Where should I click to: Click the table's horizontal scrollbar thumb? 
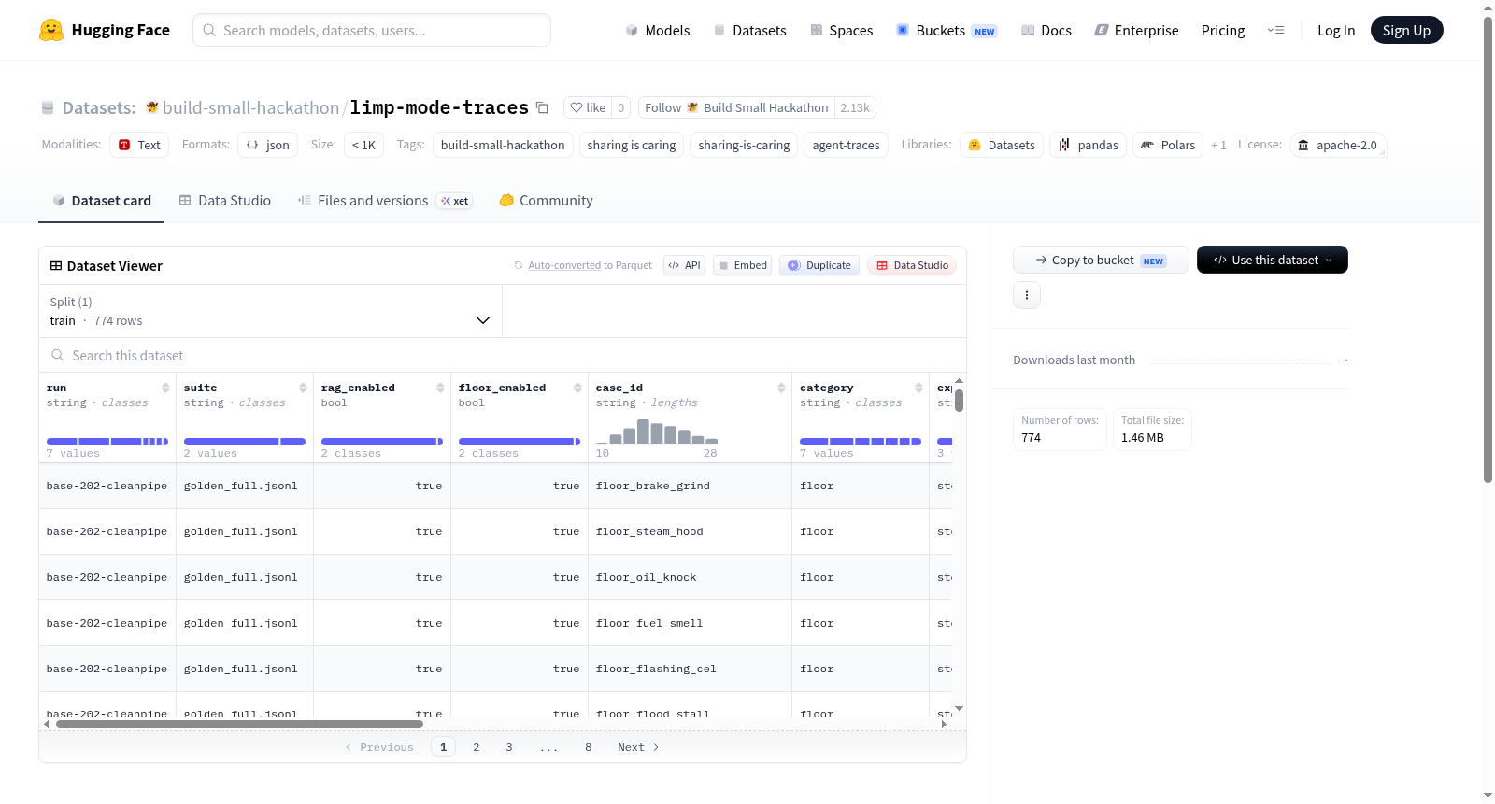click(x=239, y=724)
